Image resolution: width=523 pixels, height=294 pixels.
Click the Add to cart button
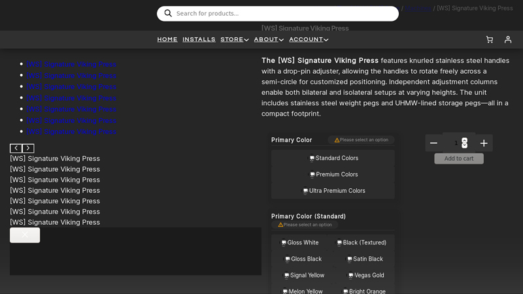pos(459,159)
